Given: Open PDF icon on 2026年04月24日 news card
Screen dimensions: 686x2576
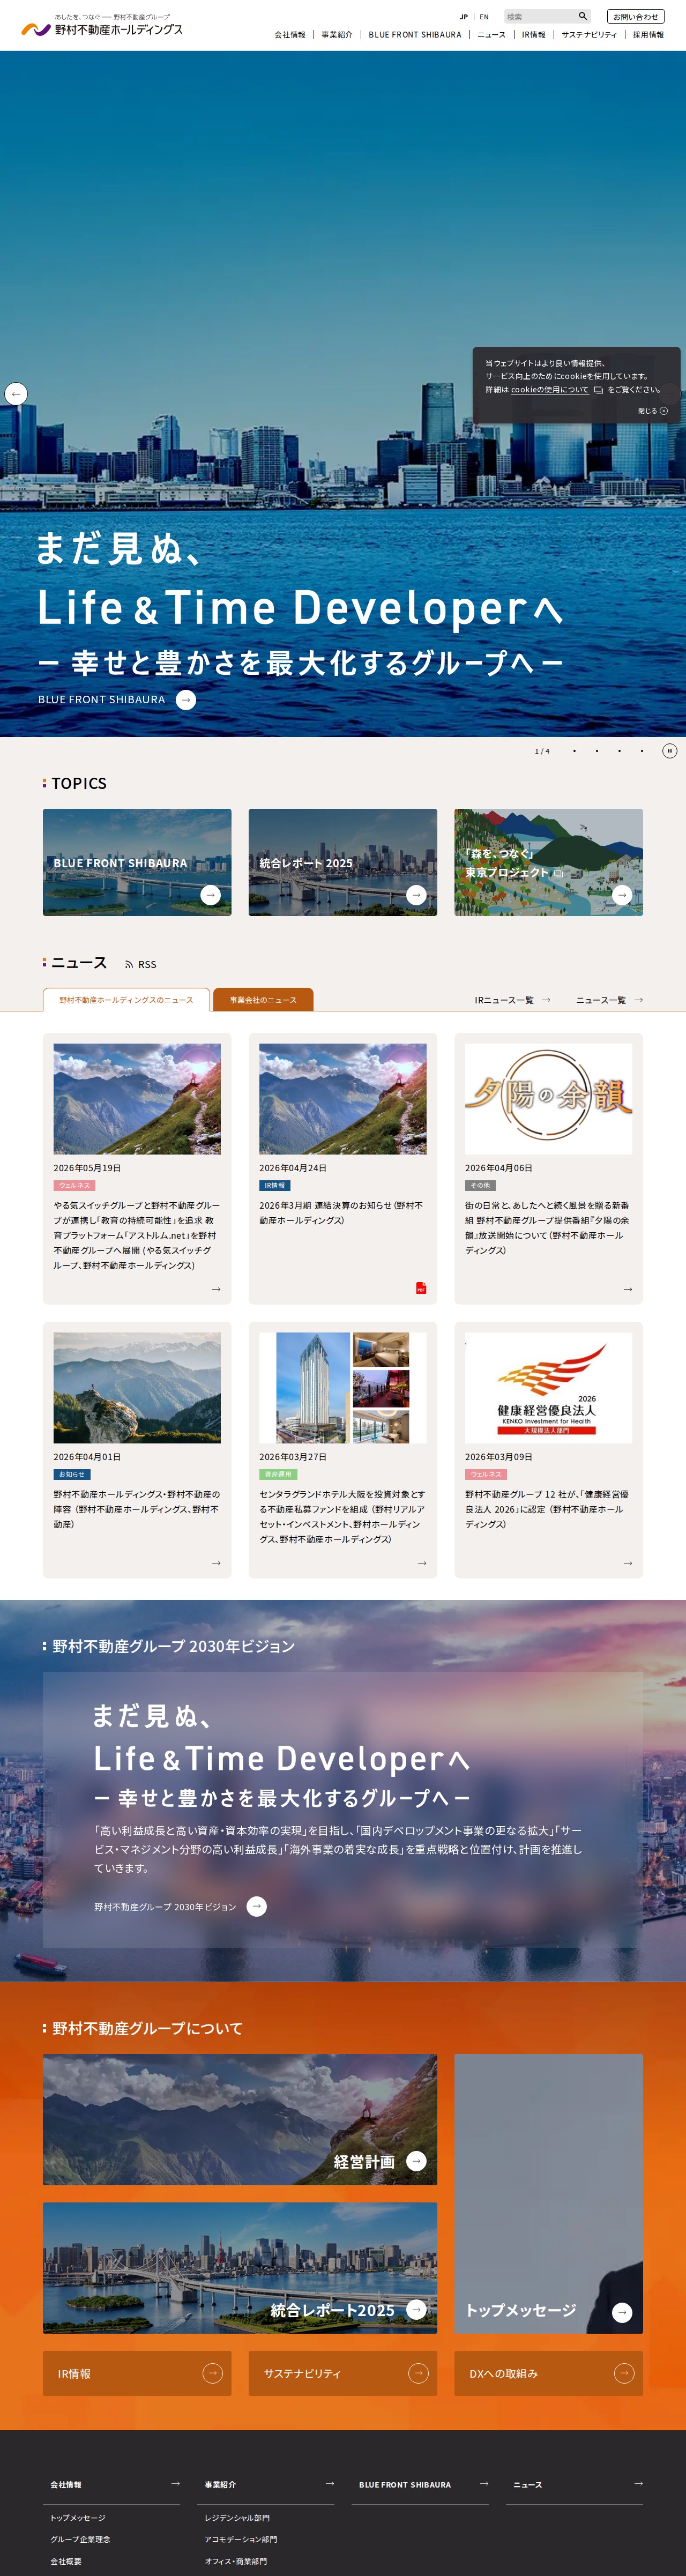Looking at the screenshot, I should 421,1288.
